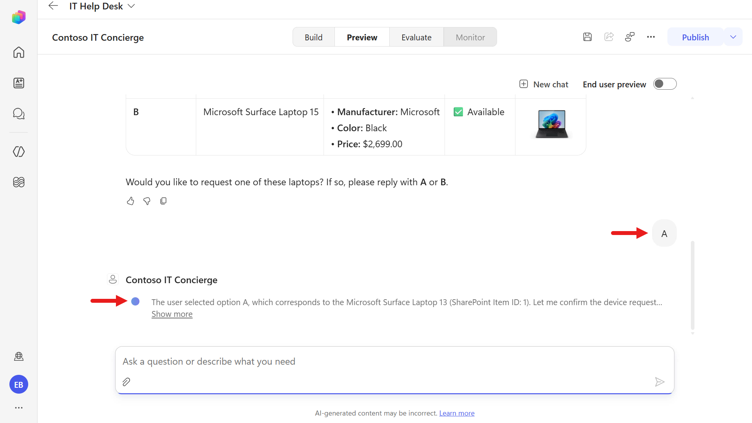Click the user's "A" message bubble
Viewport: 752px width, 423px height.
(x=664, y=233)
